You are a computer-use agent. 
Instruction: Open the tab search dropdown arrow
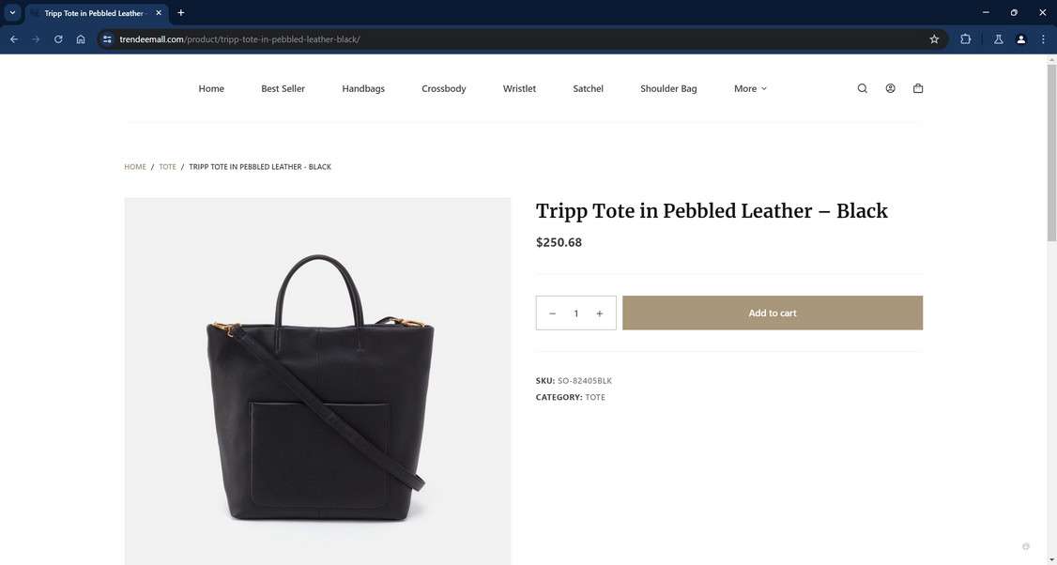point(12,13)
